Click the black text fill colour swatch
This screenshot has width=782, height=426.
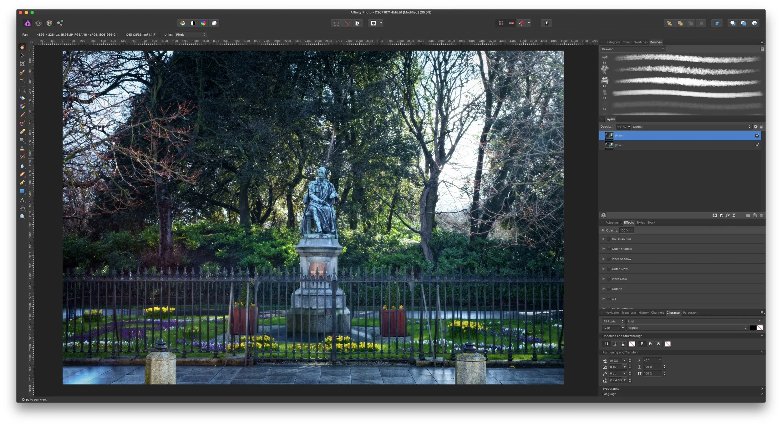[x=752, y=328]
